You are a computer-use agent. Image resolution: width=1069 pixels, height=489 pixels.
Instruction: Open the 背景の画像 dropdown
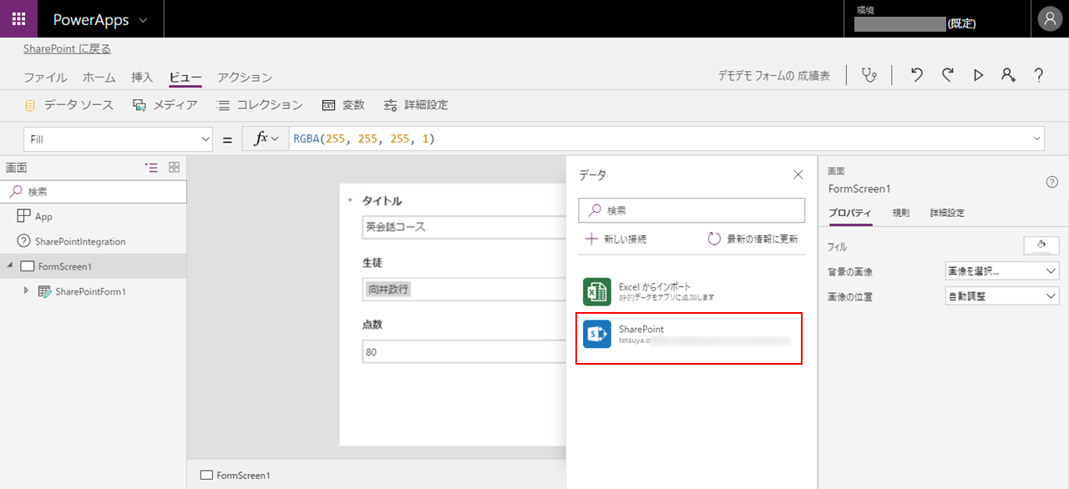point(1002,271)
